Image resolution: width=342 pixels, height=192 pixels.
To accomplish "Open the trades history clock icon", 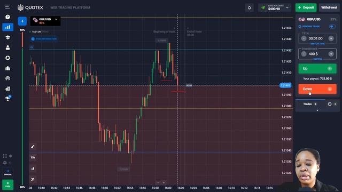I will coord(330,104).
